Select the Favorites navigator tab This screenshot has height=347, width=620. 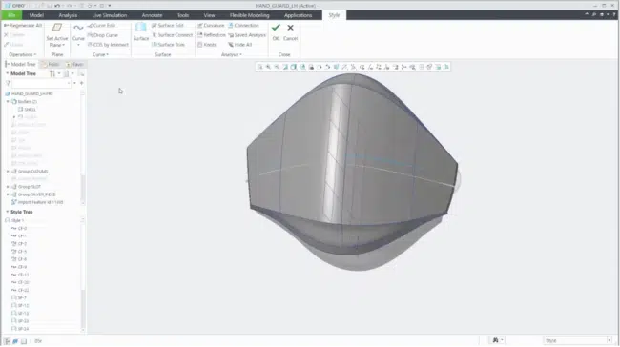[74, 64]
